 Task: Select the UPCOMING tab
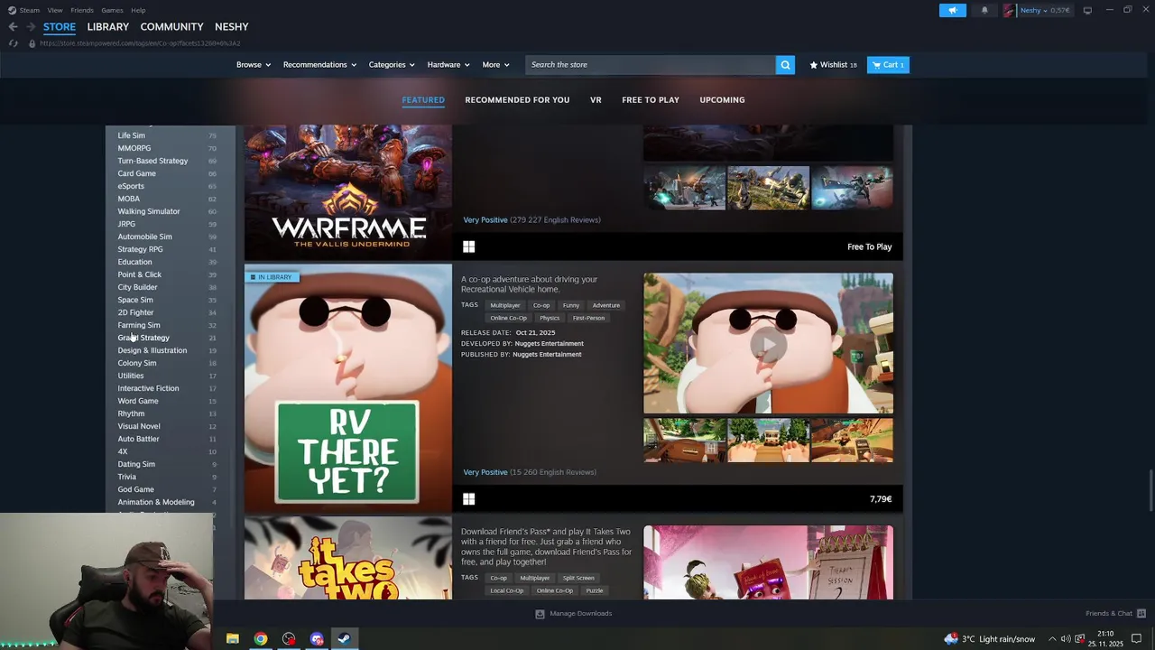click(x=722, y=100)
